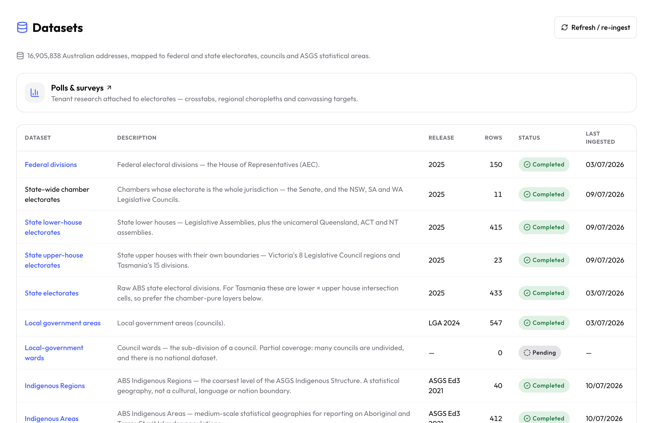Click the row count 40 for Indigenous Regions
The width and height of the screenshot is (653, 423).
[x=498, y=386]
